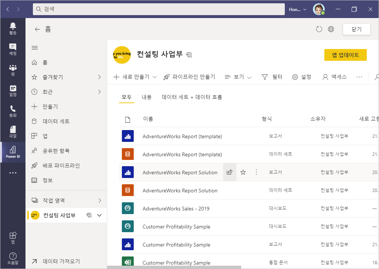Click the back navigation arrow in title bar
Viewport: 379px width, 269px height.
point(8,9)
